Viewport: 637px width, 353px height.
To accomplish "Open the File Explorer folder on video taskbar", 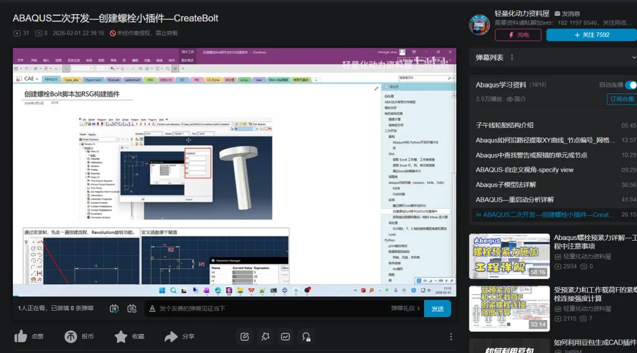I will coord(240,290).
